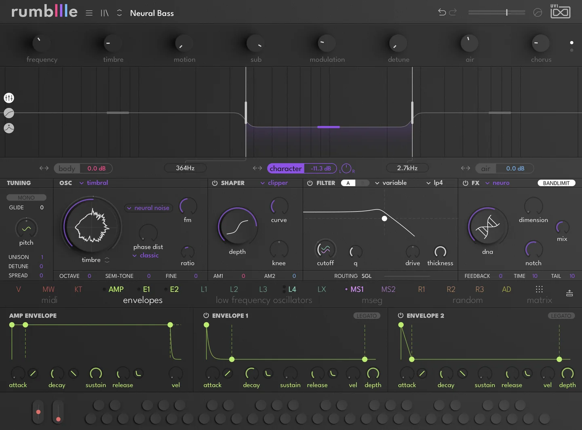
Task: Toggle Envelope 2 LEGATO
Action: [x=561, y=316]
